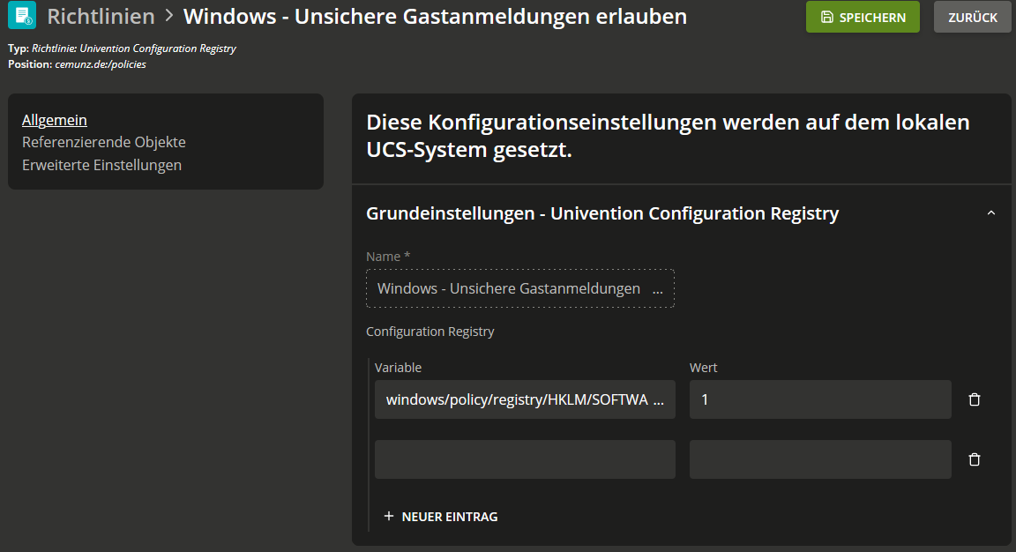
Task: Click the ZURÜCK button
Action: click(972, 17)
